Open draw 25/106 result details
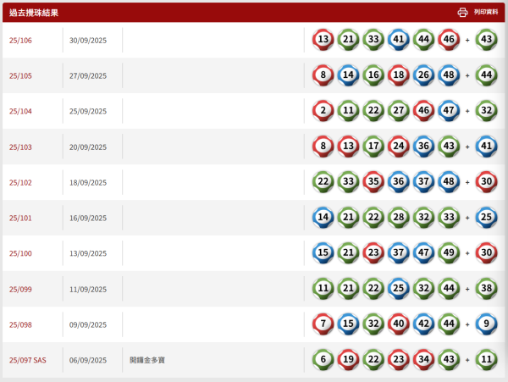 click(20, 41)
